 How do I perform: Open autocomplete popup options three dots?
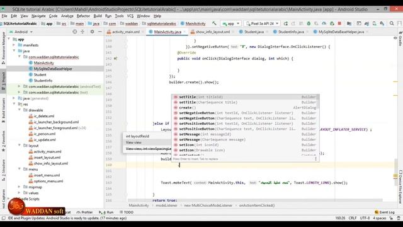(x=316, y=159)
